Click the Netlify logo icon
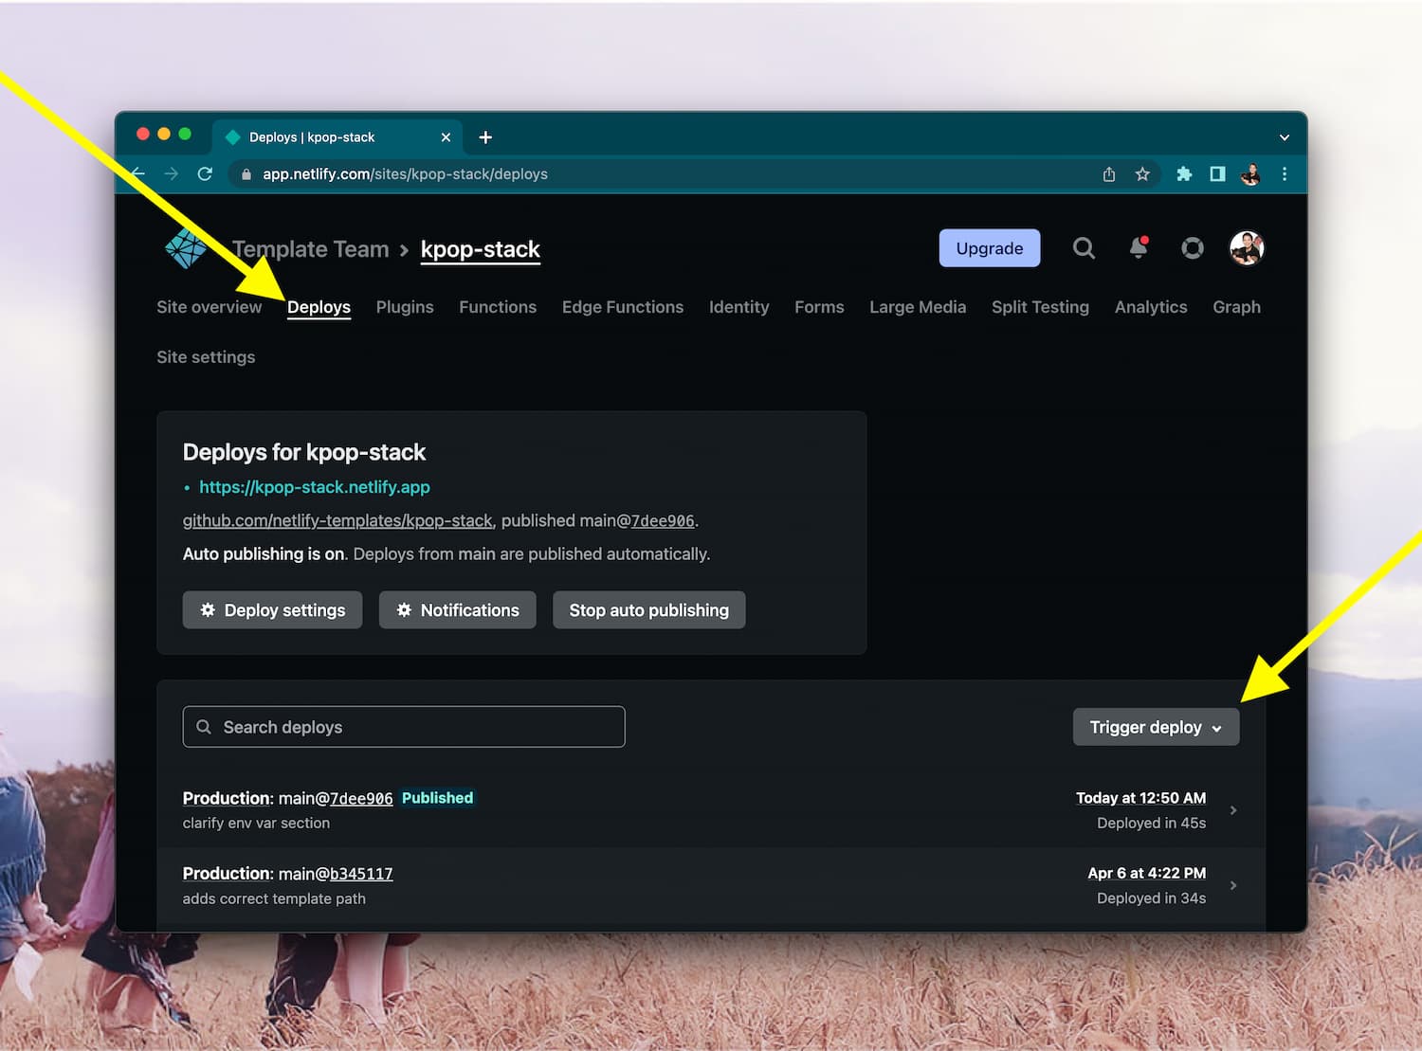 point(186,248)
